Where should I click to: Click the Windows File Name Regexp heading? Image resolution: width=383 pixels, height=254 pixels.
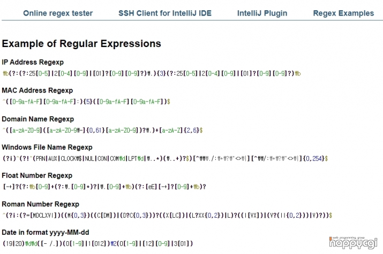tap(47, 147)
